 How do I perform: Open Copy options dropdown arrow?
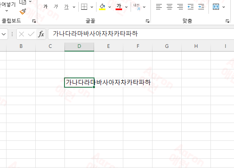point(30,2)
